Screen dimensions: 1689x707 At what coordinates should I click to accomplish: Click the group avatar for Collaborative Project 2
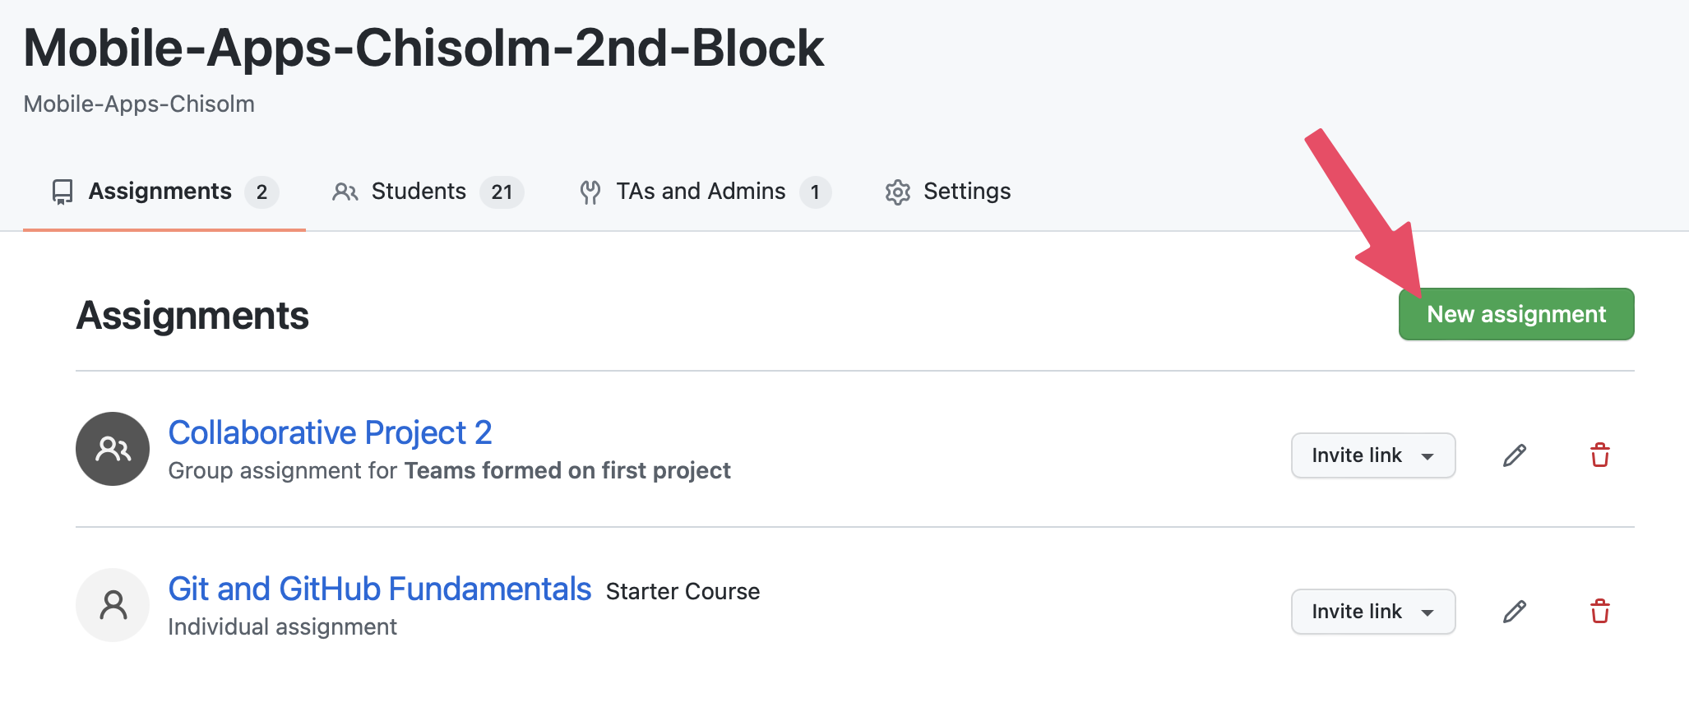(x=113, y=449)
